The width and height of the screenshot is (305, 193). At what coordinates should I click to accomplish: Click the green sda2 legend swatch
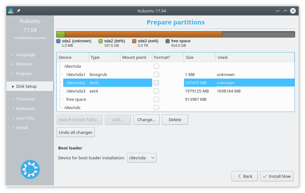tap(100, 41)
